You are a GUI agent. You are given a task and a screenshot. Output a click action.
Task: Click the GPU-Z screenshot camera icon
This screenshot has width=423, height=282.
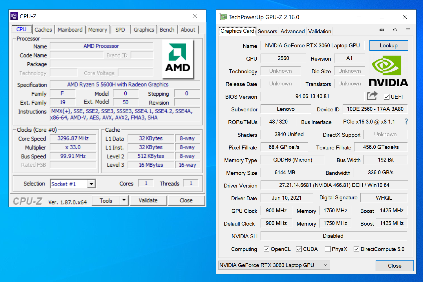(x=382, y=30)
